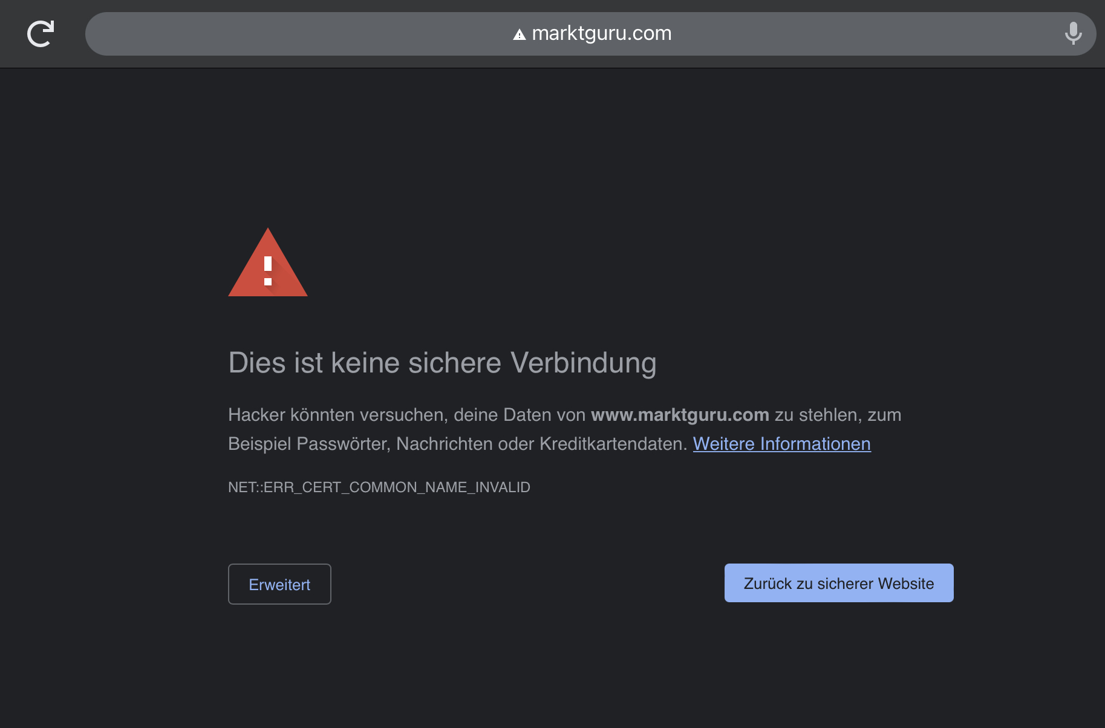Select the marktguru.com URL text
The image size is (1105, 728).
pyautogui.click(x=602, y=33)
